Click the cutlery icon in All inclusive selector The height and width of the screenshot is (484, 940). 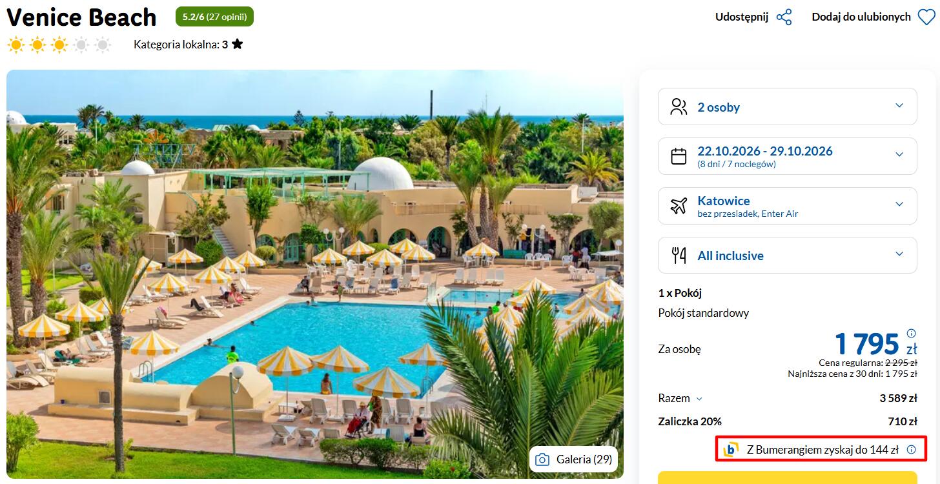click(679, 256)
